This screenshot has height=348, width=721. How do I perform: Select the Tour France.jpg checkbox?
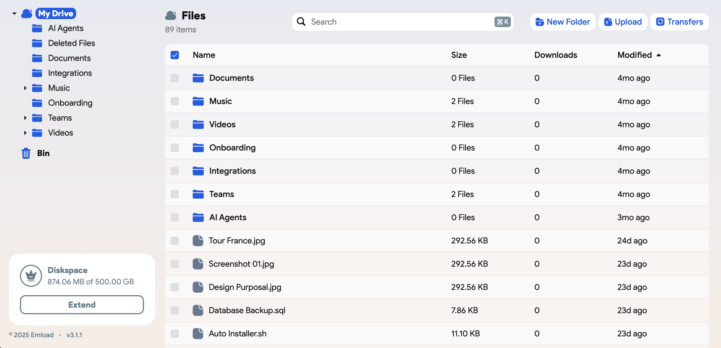pos(175,241)
